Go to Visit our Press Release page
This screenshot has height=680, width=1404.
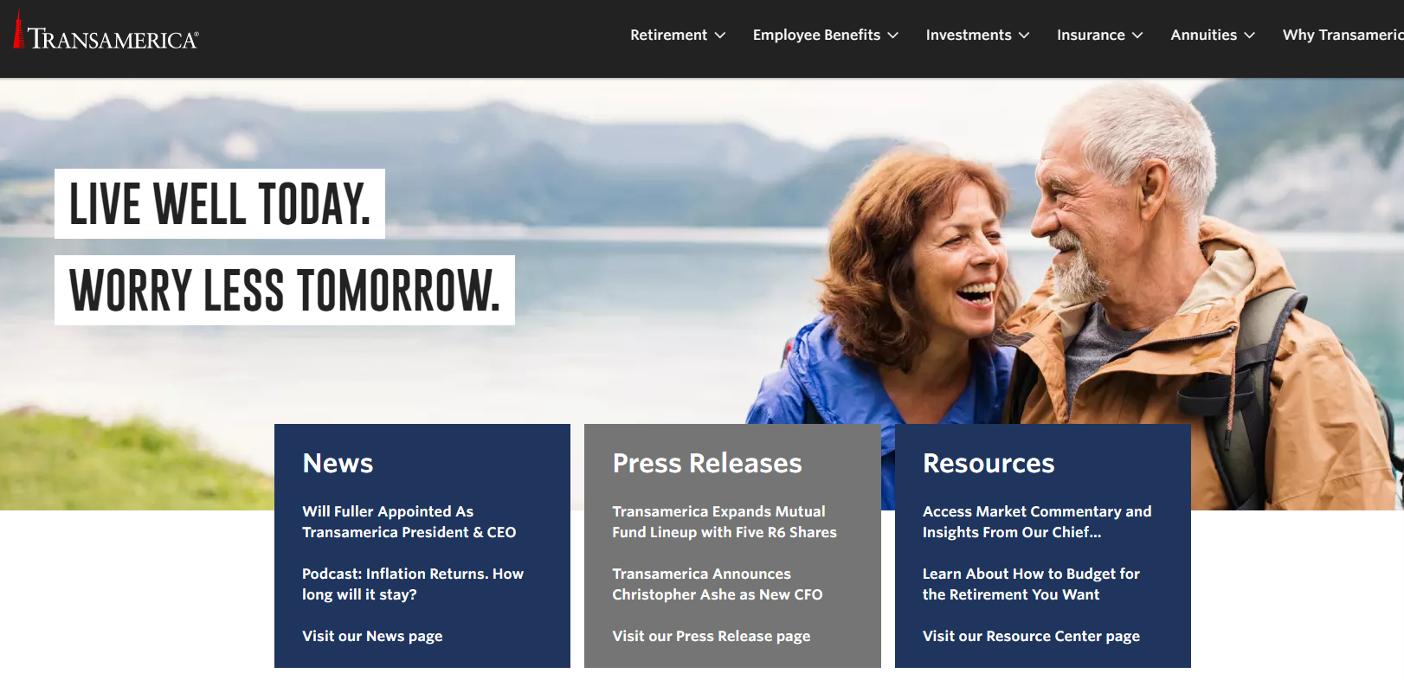click(712, 636)
